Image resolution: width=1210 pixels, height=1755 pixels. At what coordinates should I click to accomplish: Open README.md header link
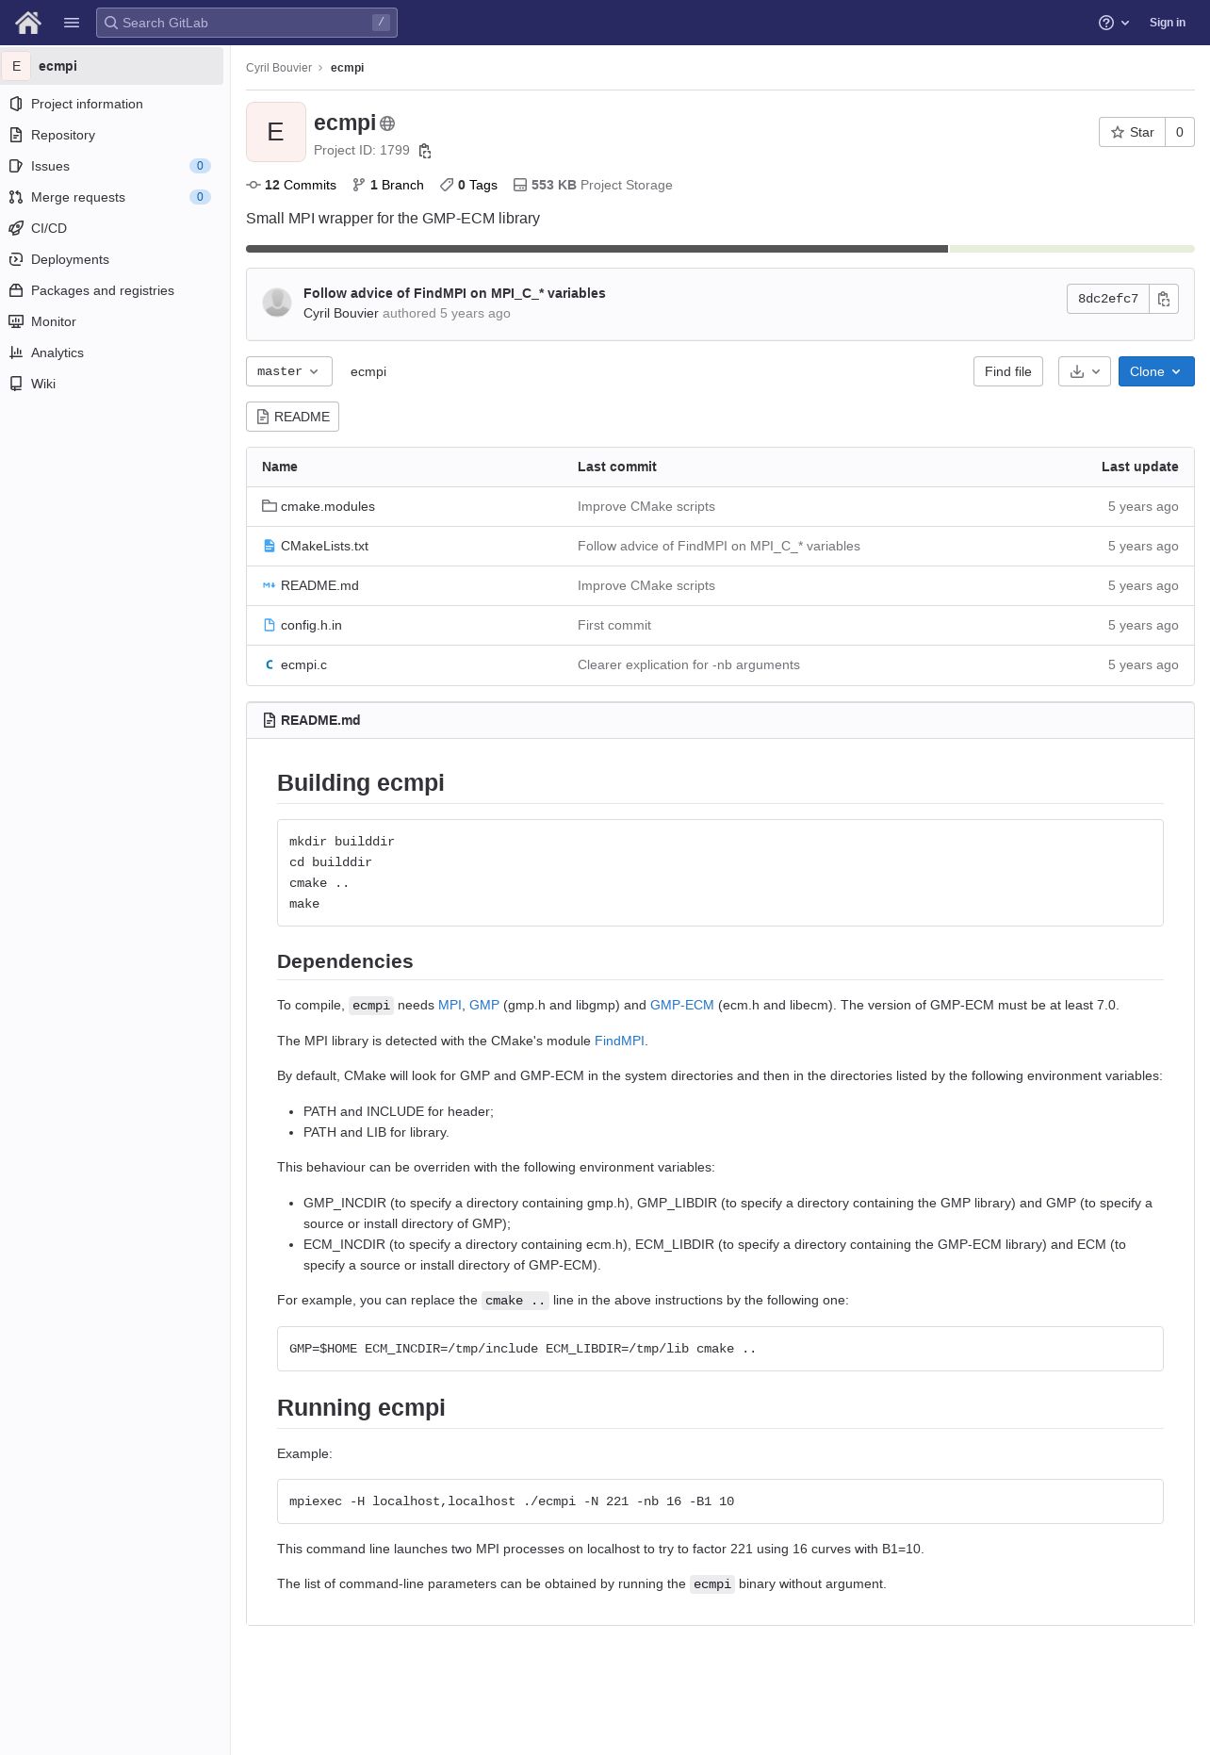(x=320, y=720)
